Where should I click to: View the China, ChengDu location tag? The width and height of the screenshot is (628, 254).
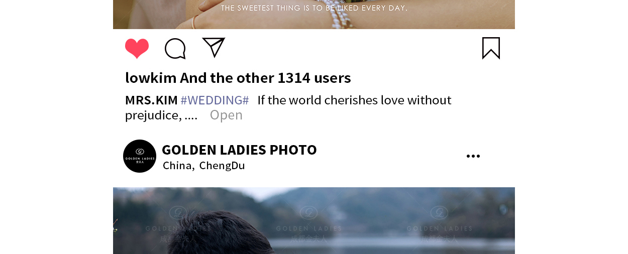tap(204, 165)
